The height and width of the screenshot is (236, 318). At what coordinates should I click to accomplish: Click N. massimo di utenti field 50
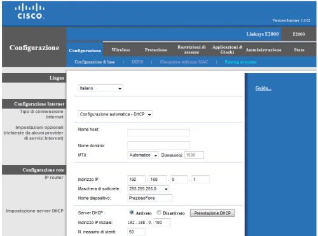(x=136, y=232)
